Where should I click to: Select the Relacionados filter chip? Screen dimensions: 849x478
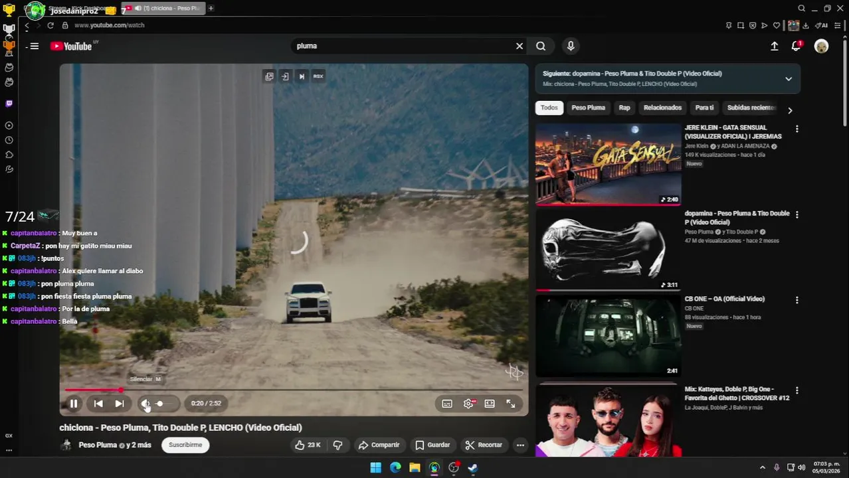(662, 108)
